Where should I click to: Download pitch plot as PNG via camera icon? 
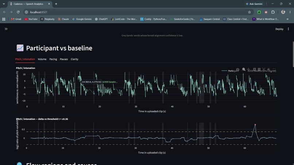237,70
